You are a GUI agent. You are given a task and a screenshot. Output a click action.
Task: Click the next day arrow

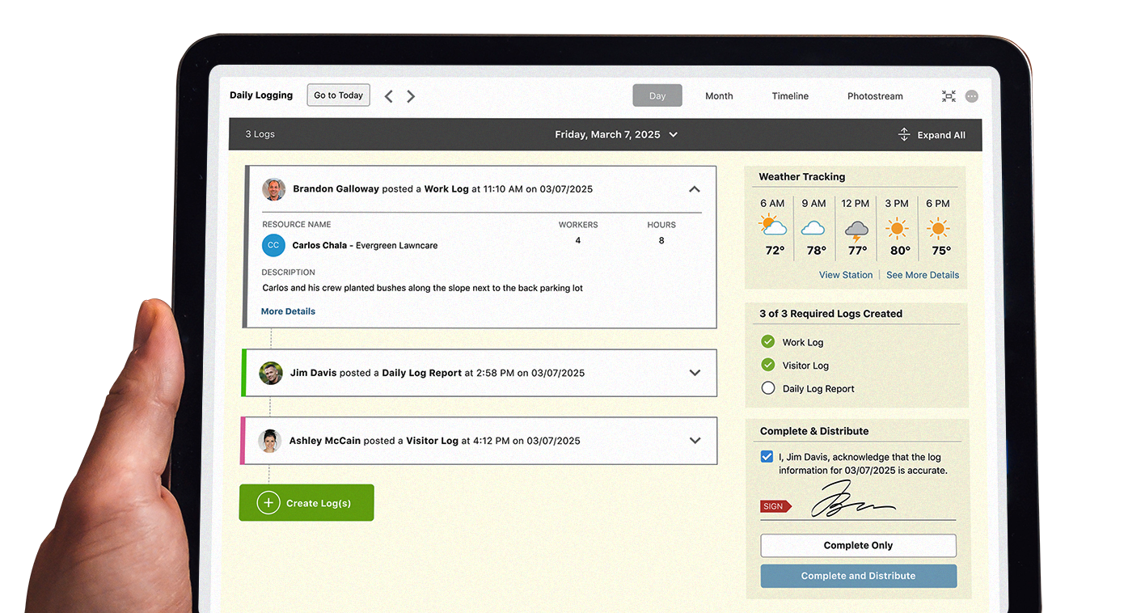click(411, 96)
